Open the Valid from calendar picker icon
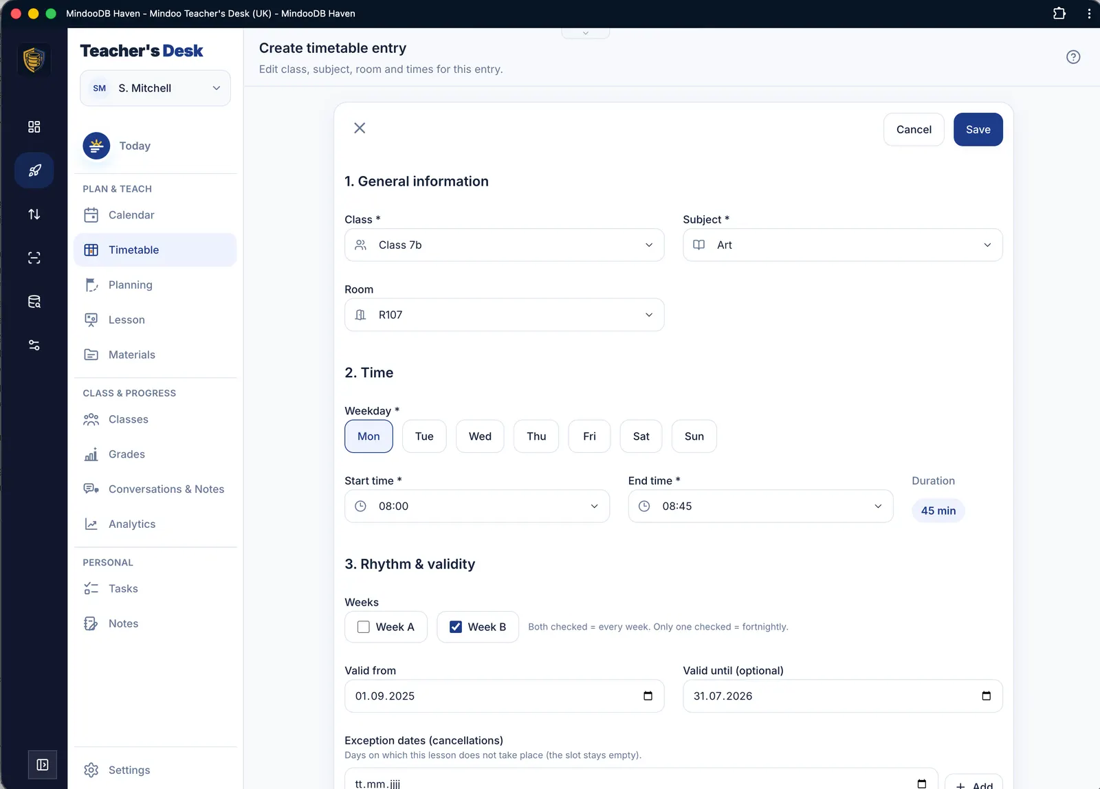 tap(648, 696)
